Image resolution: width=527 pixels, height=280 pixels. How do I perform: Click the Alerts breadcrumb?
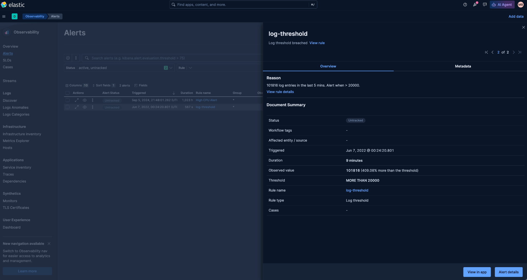[x=55, y=16]
